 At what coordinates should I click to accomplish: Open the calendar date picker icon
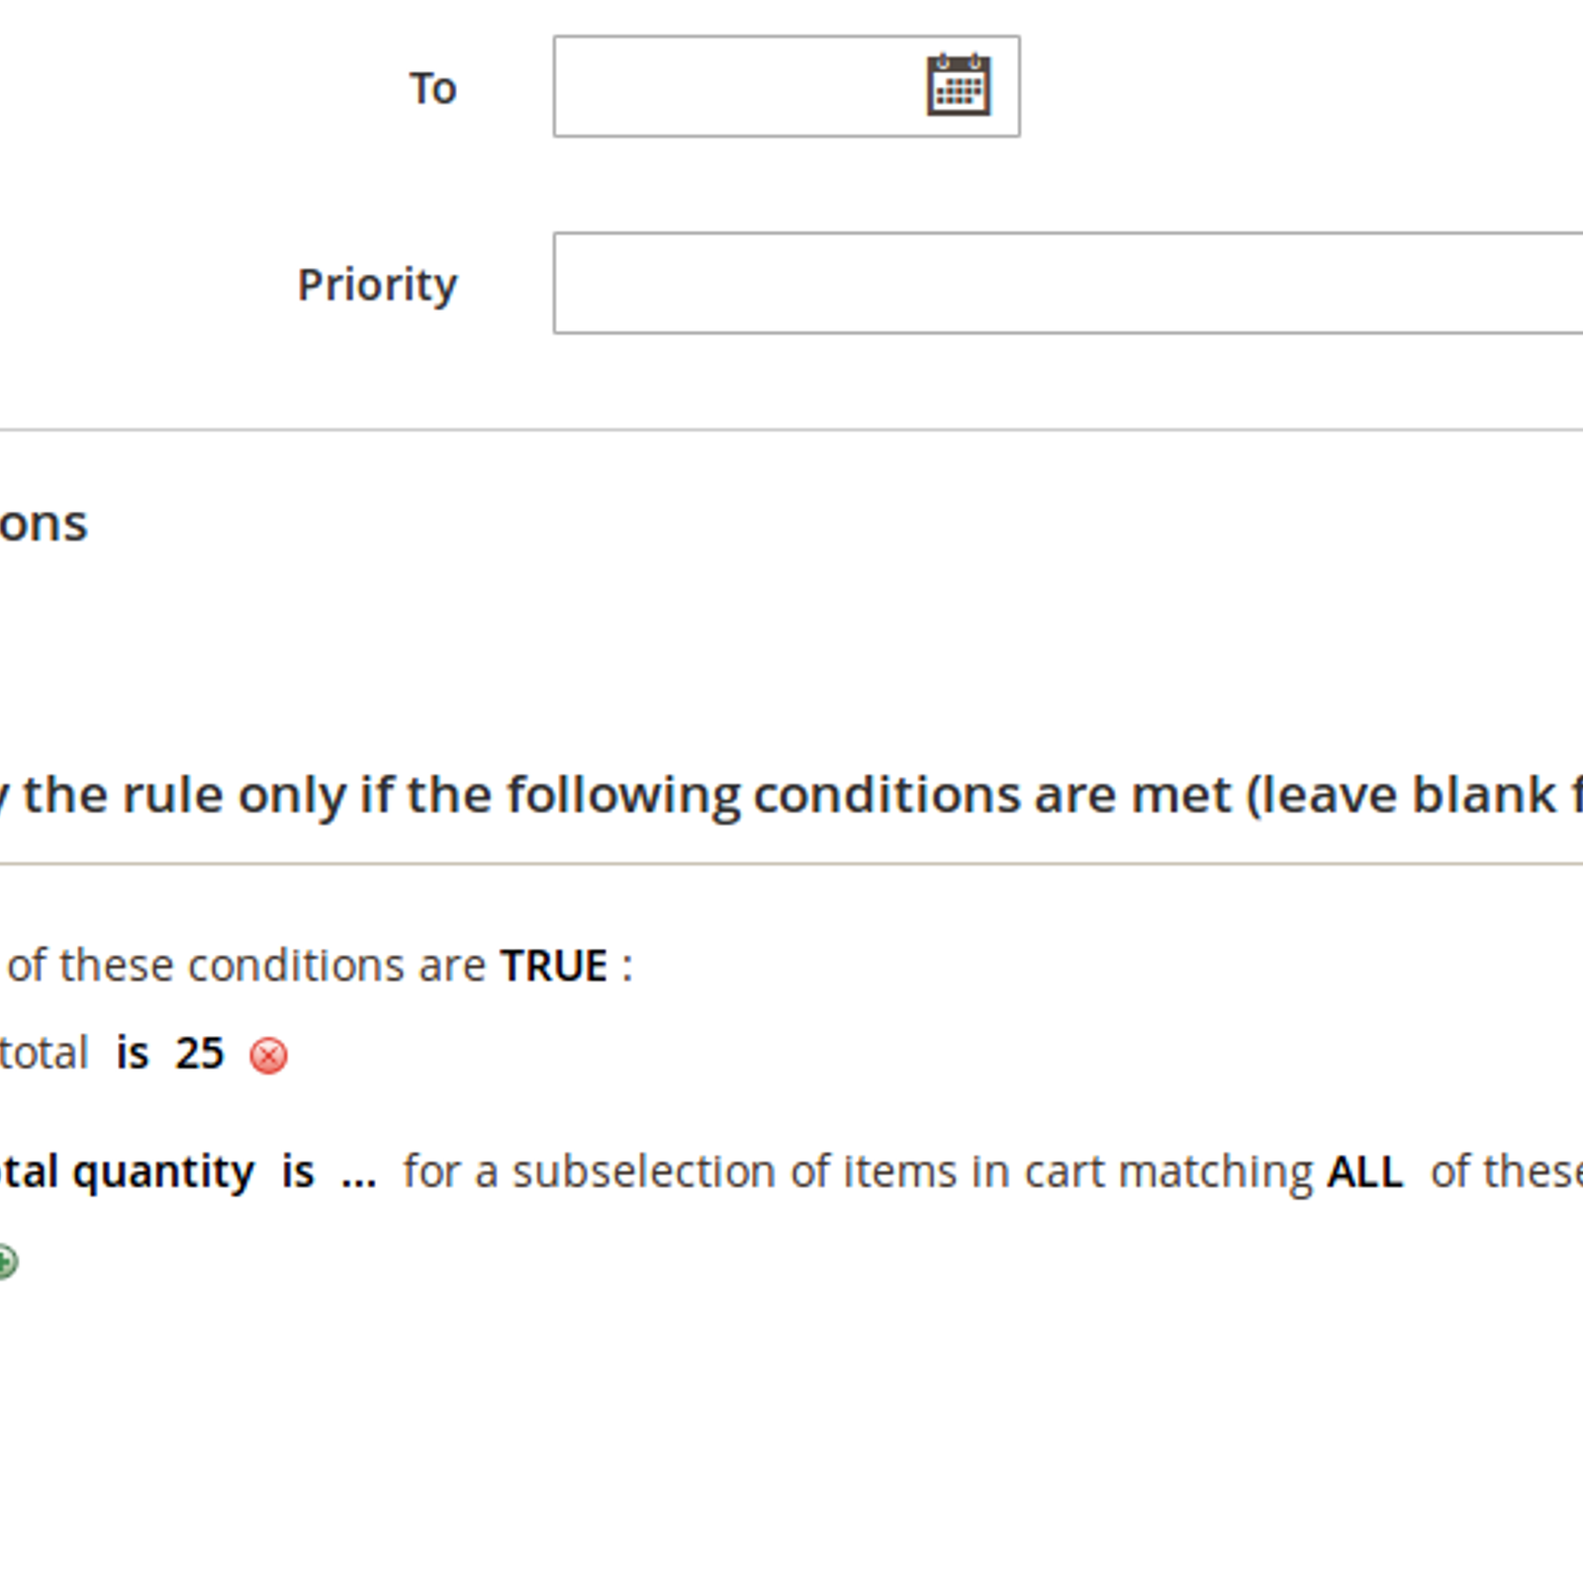pos(958,86)
